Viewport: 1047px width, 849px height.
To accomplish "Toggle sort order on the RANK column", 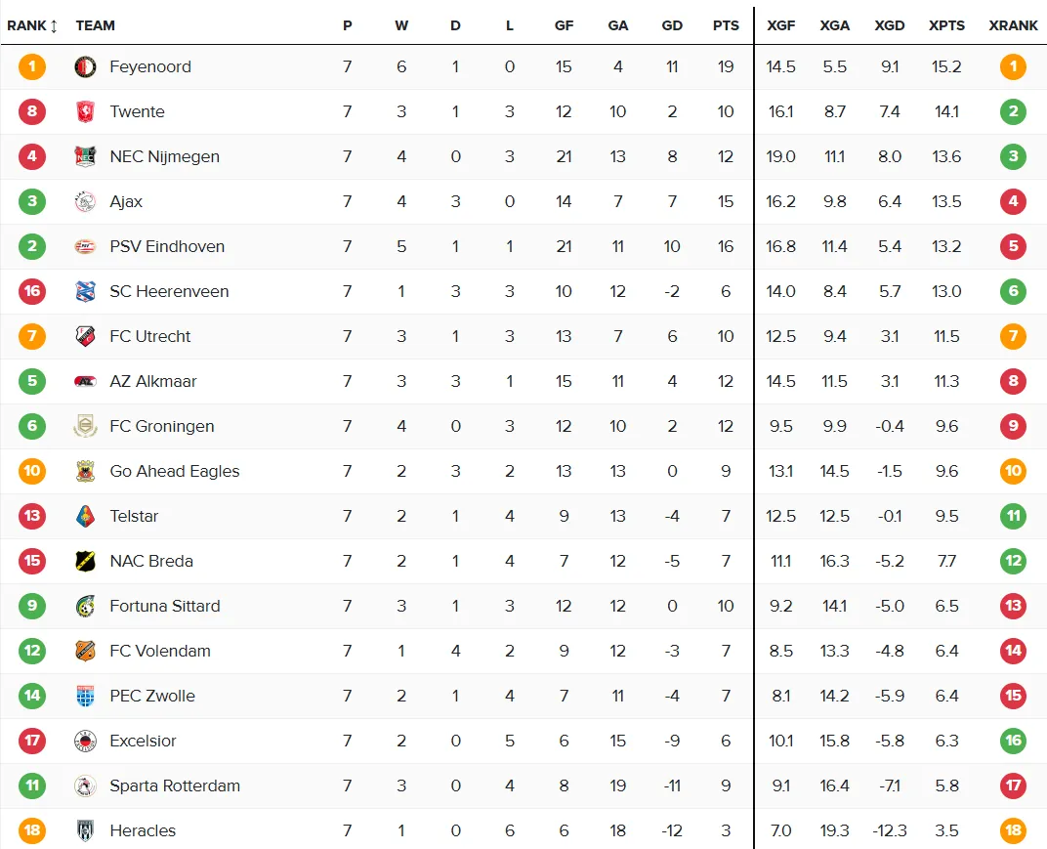I will coord(32,25).
